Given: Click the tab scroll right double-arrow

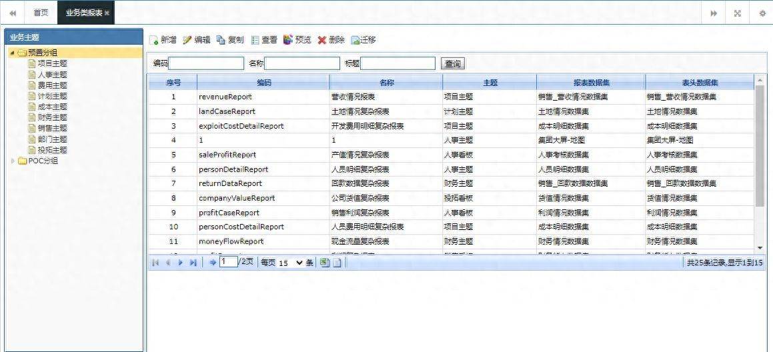Looking at the screenshot, I should (714, 13).
